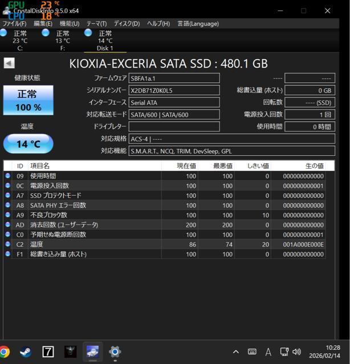
Task: Select the 不良ブロック数 attribute name
Action: [48, 215]
